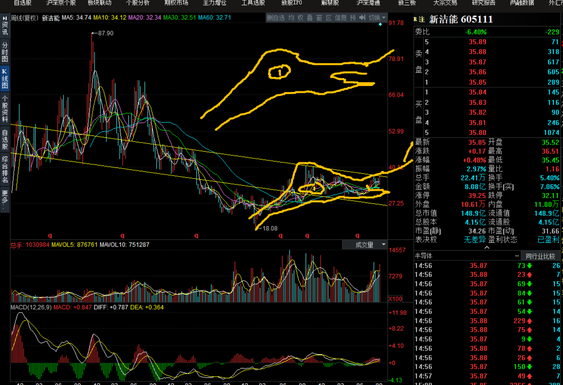Switch to 分时图 in sidebar
The height and width of the screenshot is (385, 563).
pyautogui.click(x=5, y=52)
